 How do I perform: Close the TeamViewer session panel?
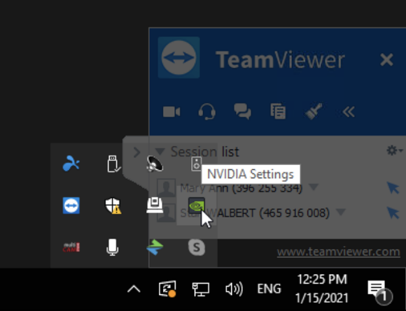pos(386,59)
